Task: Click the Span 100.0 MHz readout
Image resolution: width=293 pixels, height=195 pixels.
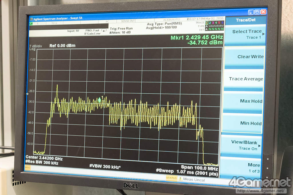Action: [x=199, y=168]
